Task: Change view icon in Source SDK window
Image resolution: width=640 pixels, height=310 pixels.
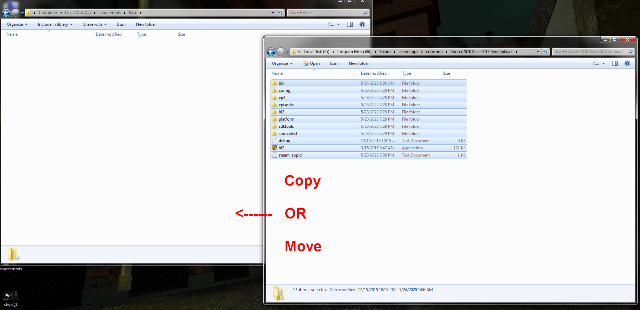Action: (x=596, y=63)
